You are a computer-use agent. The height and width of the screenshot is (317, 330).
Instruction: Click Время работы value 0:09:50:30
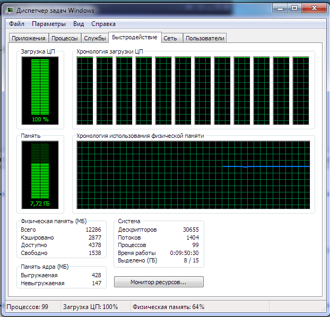point(184,253)
